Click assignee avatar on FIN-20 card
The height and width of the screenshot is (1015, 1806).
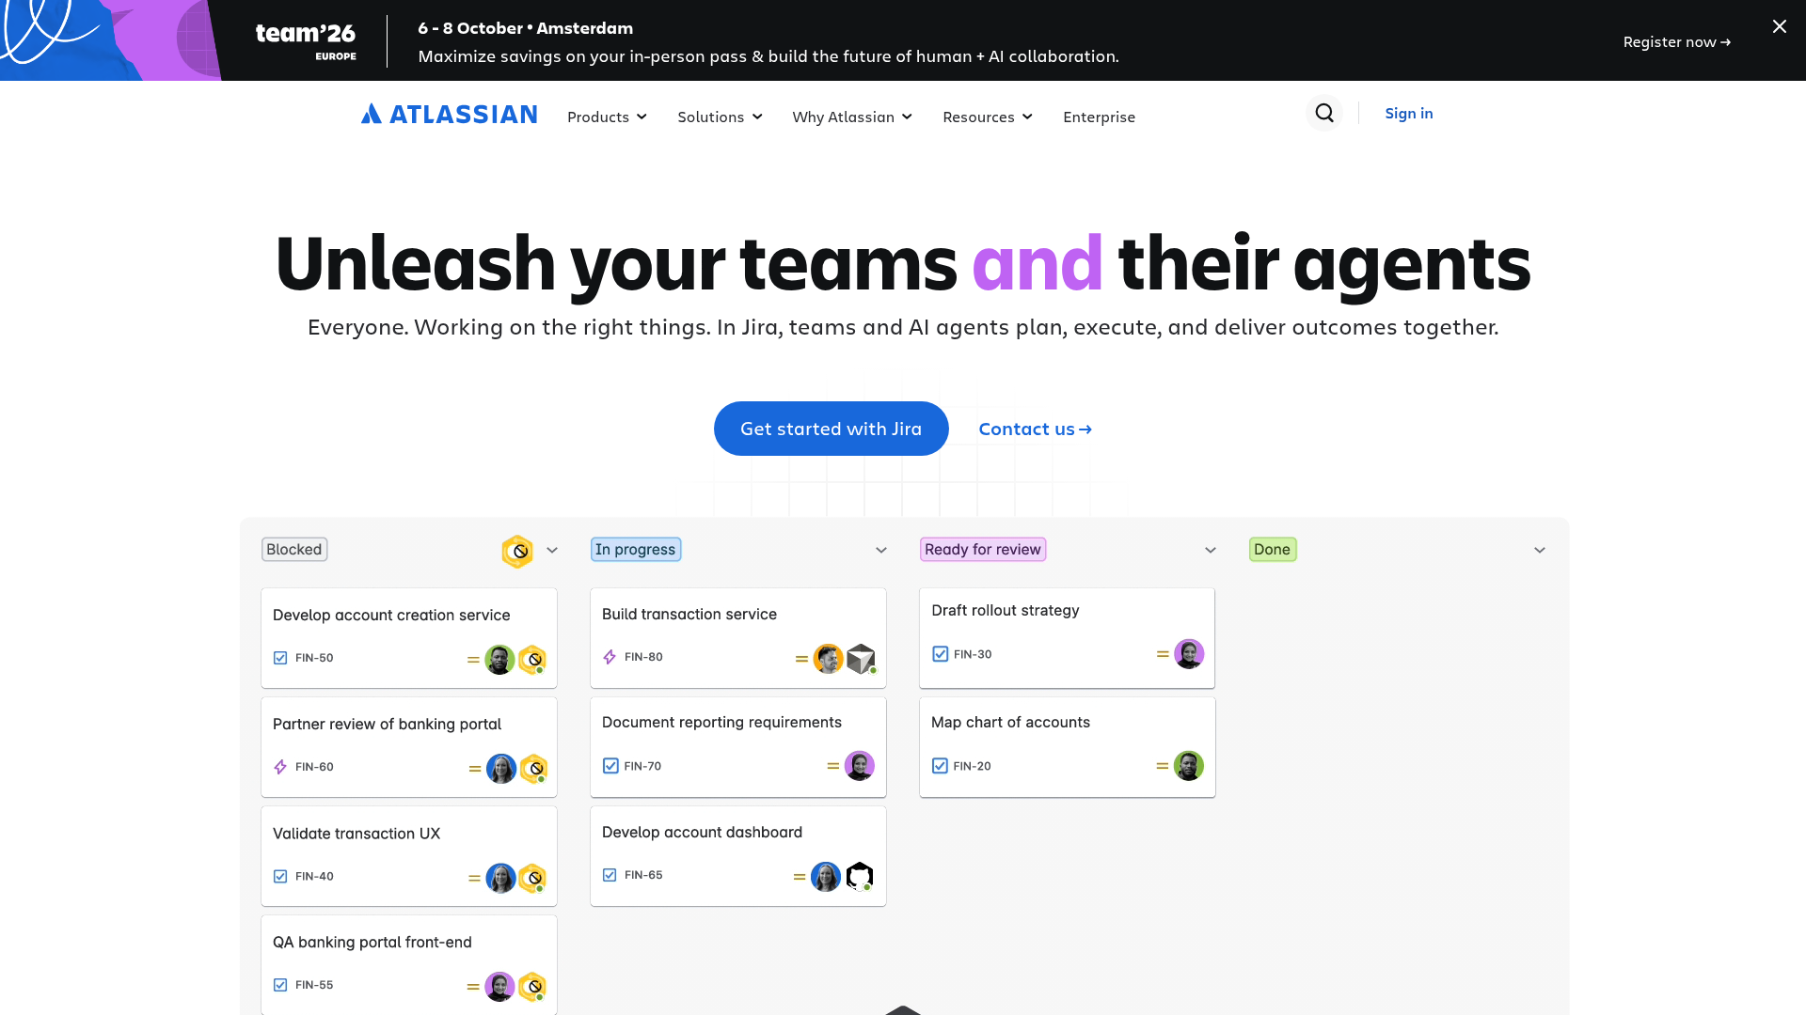coord(1189,765)
